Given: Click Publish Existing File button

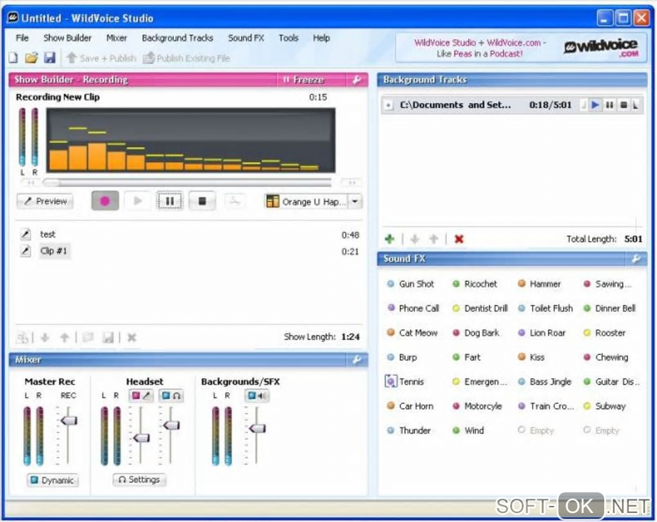Looking at the screenshot, I should tap(186, 58).
